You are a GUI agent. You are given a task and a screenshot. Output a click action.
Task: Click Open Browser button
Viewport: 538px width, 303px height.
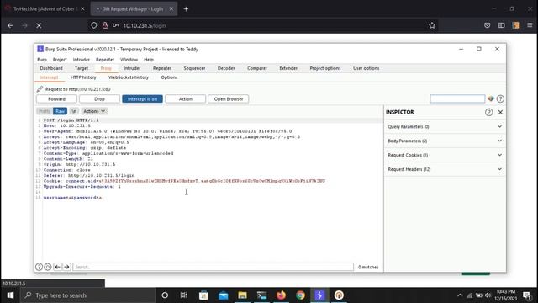pyautogui.click(x=228, y=99)
